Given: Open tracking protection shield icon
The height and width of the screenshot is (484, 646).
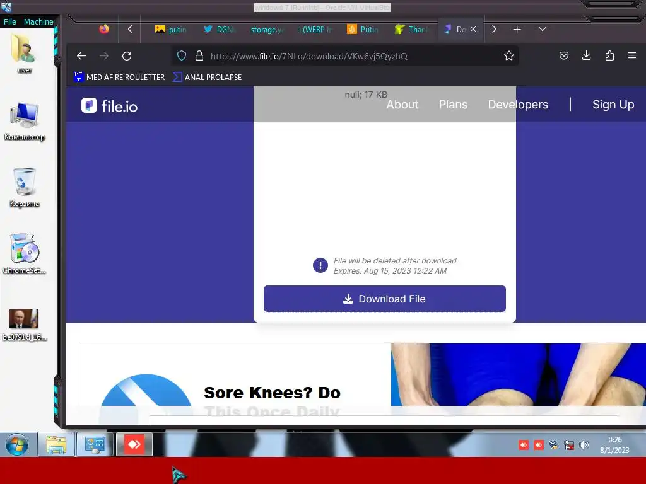Looking at the screenshot, I should [x=181, y=56].
